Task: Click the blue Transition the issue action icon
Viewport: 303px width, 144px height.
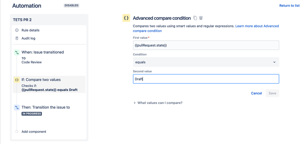Action: pos(17,107)
